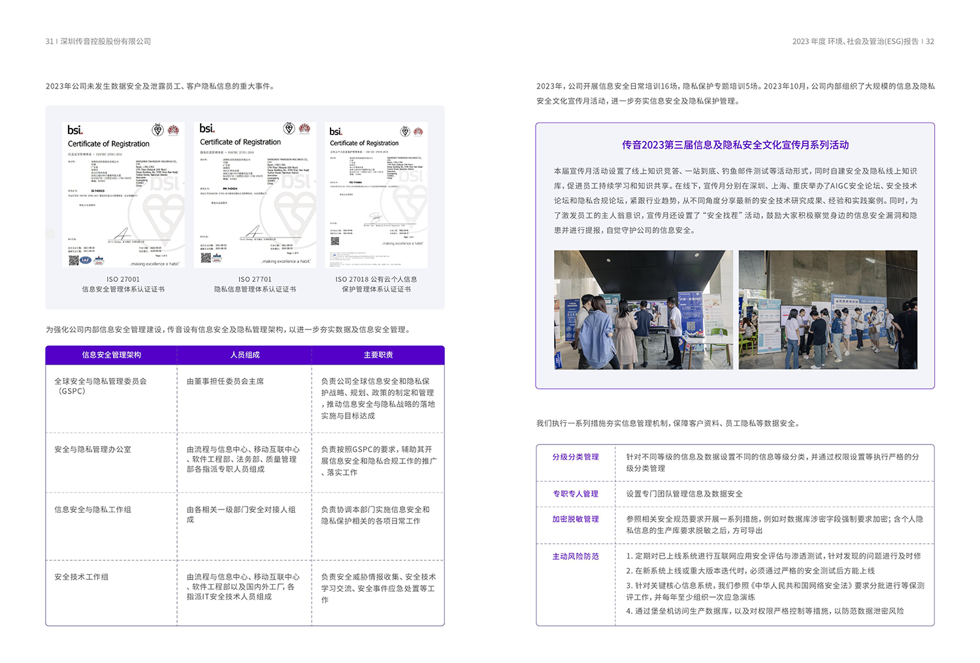The width and height of the screenshot is (980, 663).
Task: Click the 专职专人管理 label
Action: pyautogui.click(x=576, y=494)
